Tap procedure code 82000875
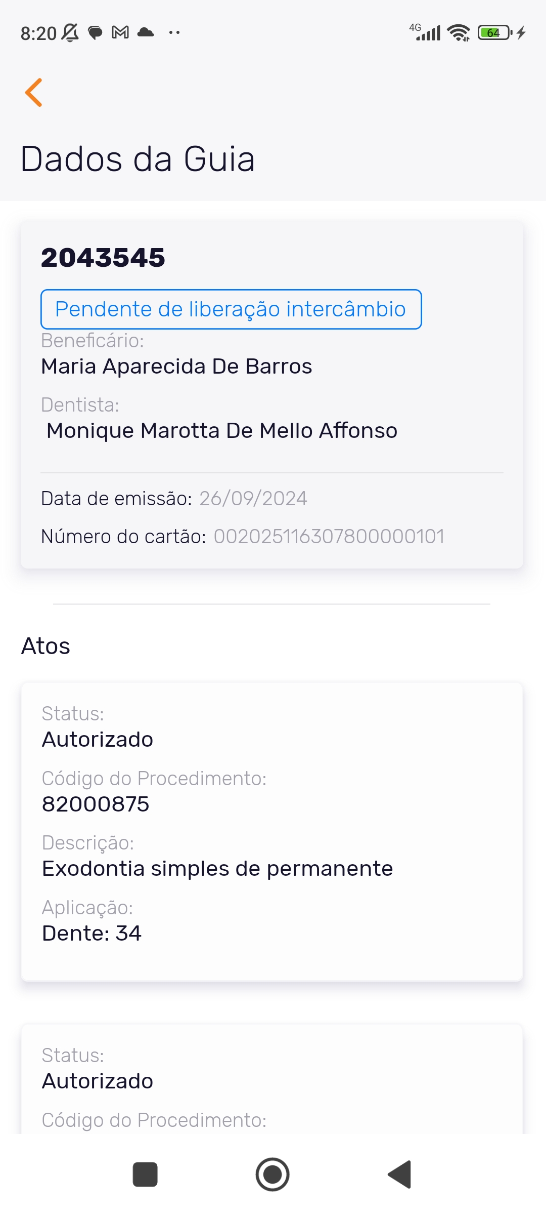 click(x=96, y=804)
